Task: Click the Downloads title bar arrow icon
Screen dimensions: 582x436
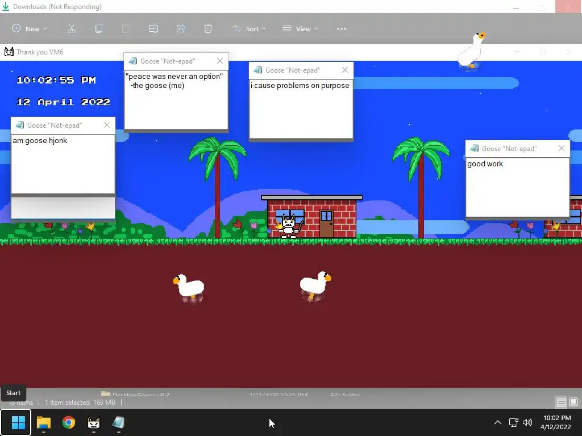Action: click(6, 6)
